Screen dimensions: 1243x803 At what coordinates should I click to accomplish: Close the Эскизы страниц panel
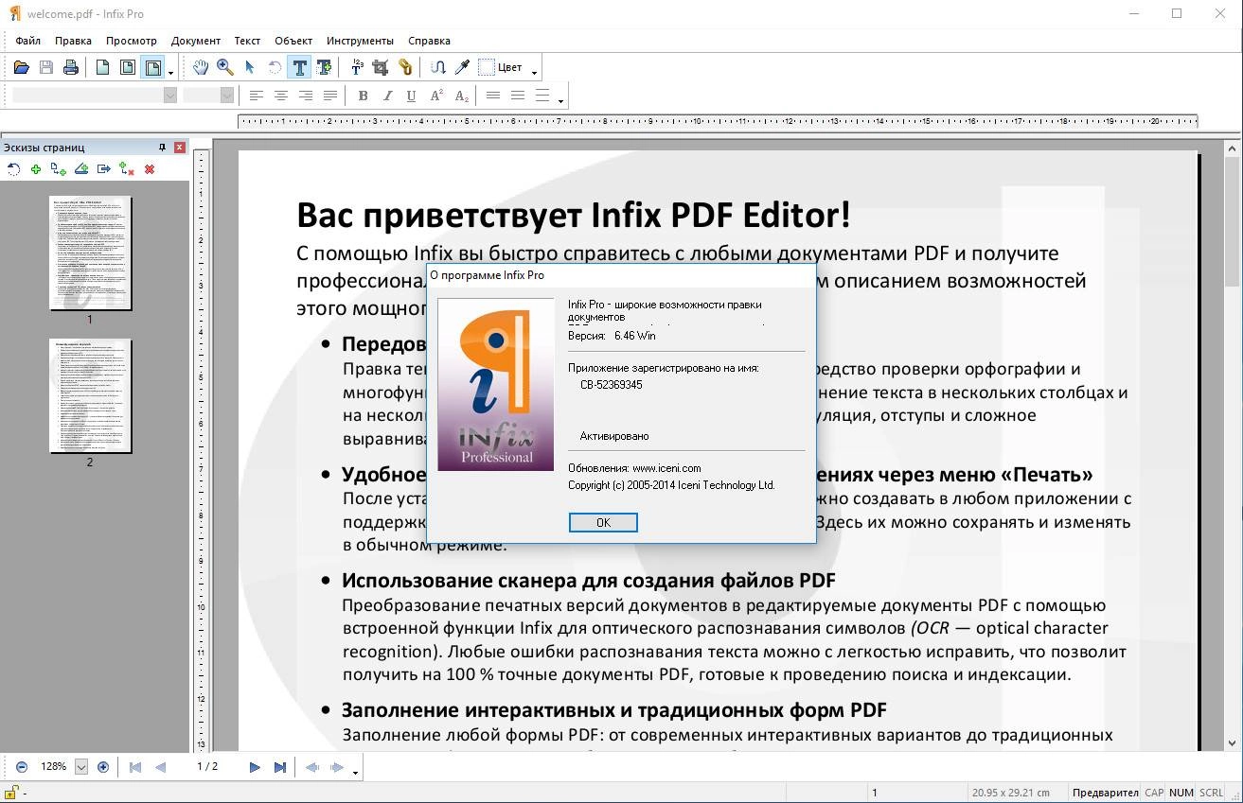point(180,148)
